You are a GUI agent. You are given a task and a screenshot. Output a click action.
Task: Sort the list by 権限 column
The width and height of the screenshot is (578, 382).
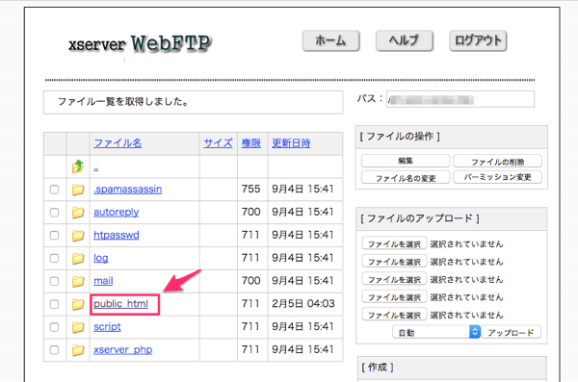click(x=251, y=143)
